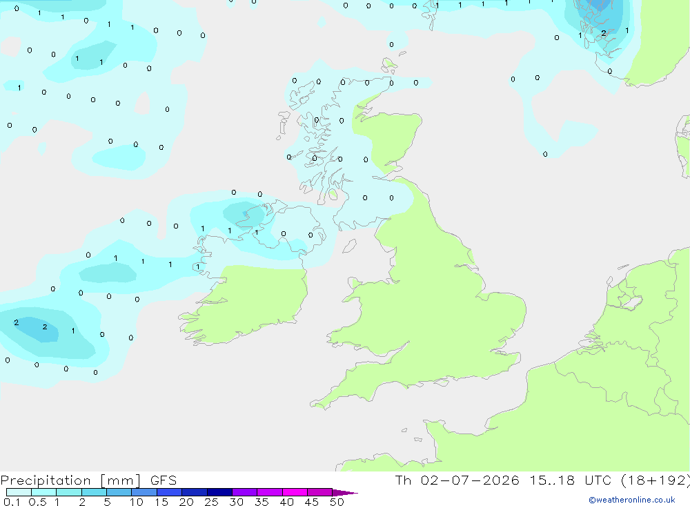Click the '30' legend scale label
This screenshot has height=506, width=690.
237,502
